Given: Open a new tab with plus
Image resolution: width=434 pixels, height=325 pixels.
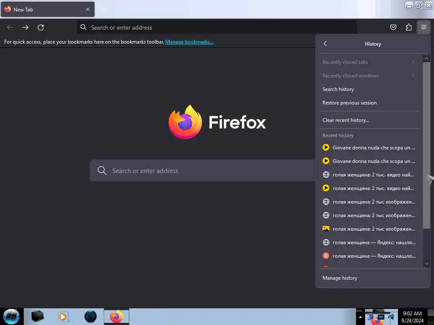Looking at the screenshot, I should 103,9.
